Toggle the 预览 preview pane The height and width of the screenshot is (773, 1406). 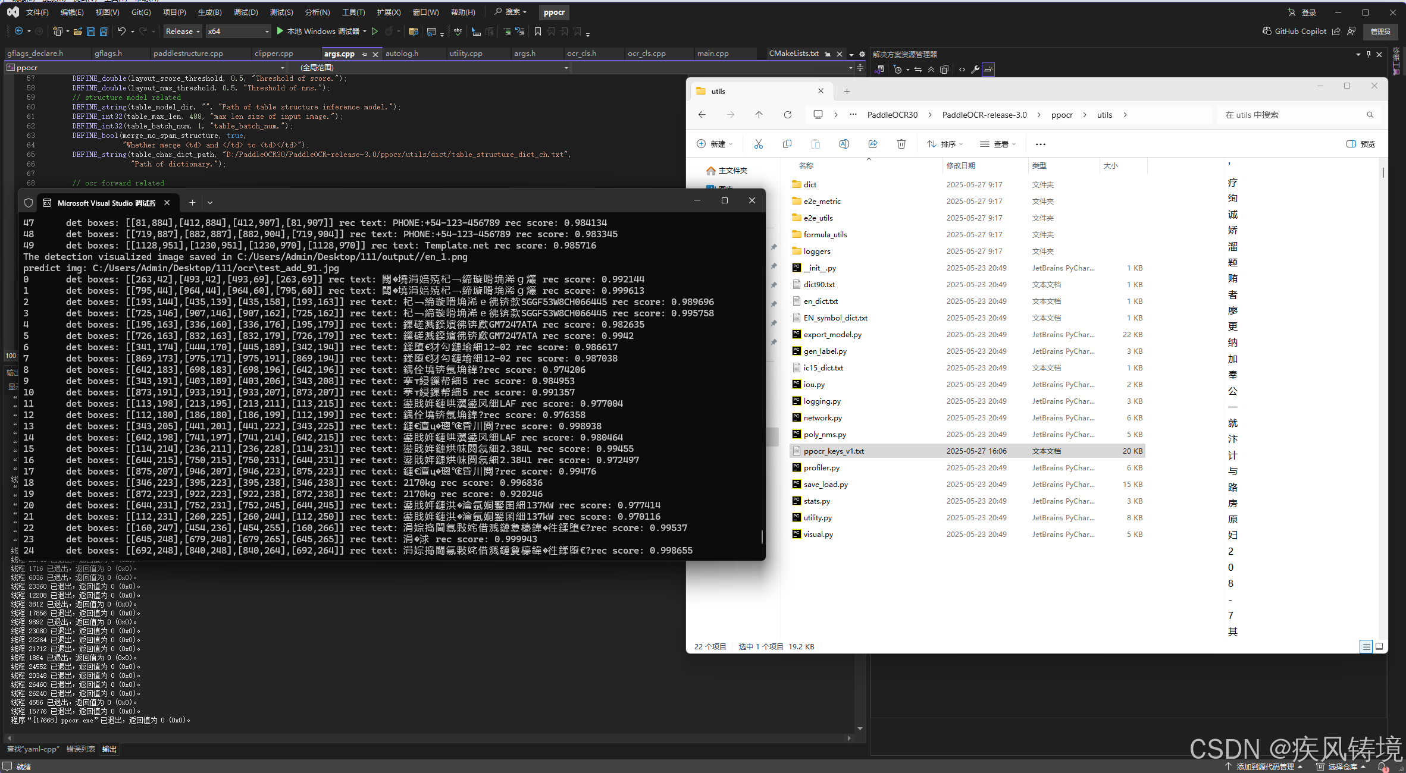pos(1361,144)
